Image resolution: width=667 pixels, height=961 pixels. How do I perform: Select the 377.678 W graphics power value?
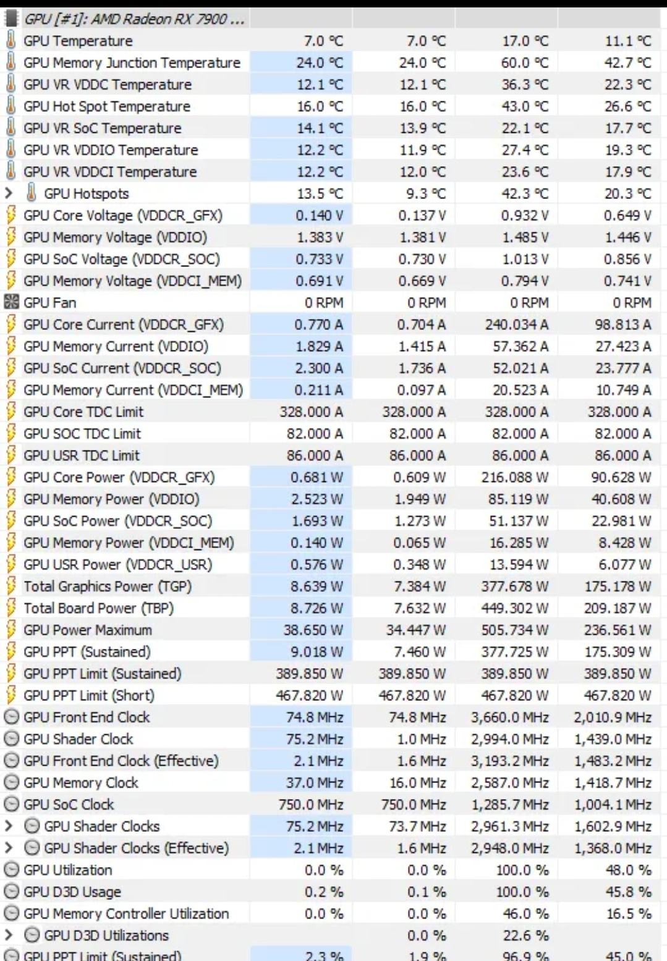[x=514, y=586]
